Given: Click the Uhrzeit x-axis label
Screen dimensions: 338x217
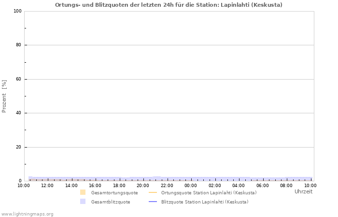Looking at the screenshot, I should click(x=303, y=191).
